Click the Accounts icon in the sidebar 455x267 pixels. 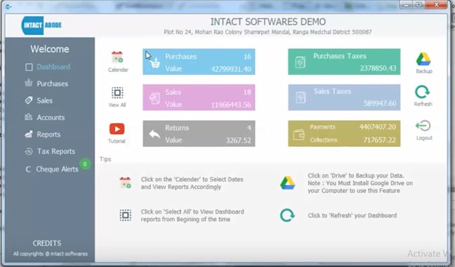click(28, 117)
